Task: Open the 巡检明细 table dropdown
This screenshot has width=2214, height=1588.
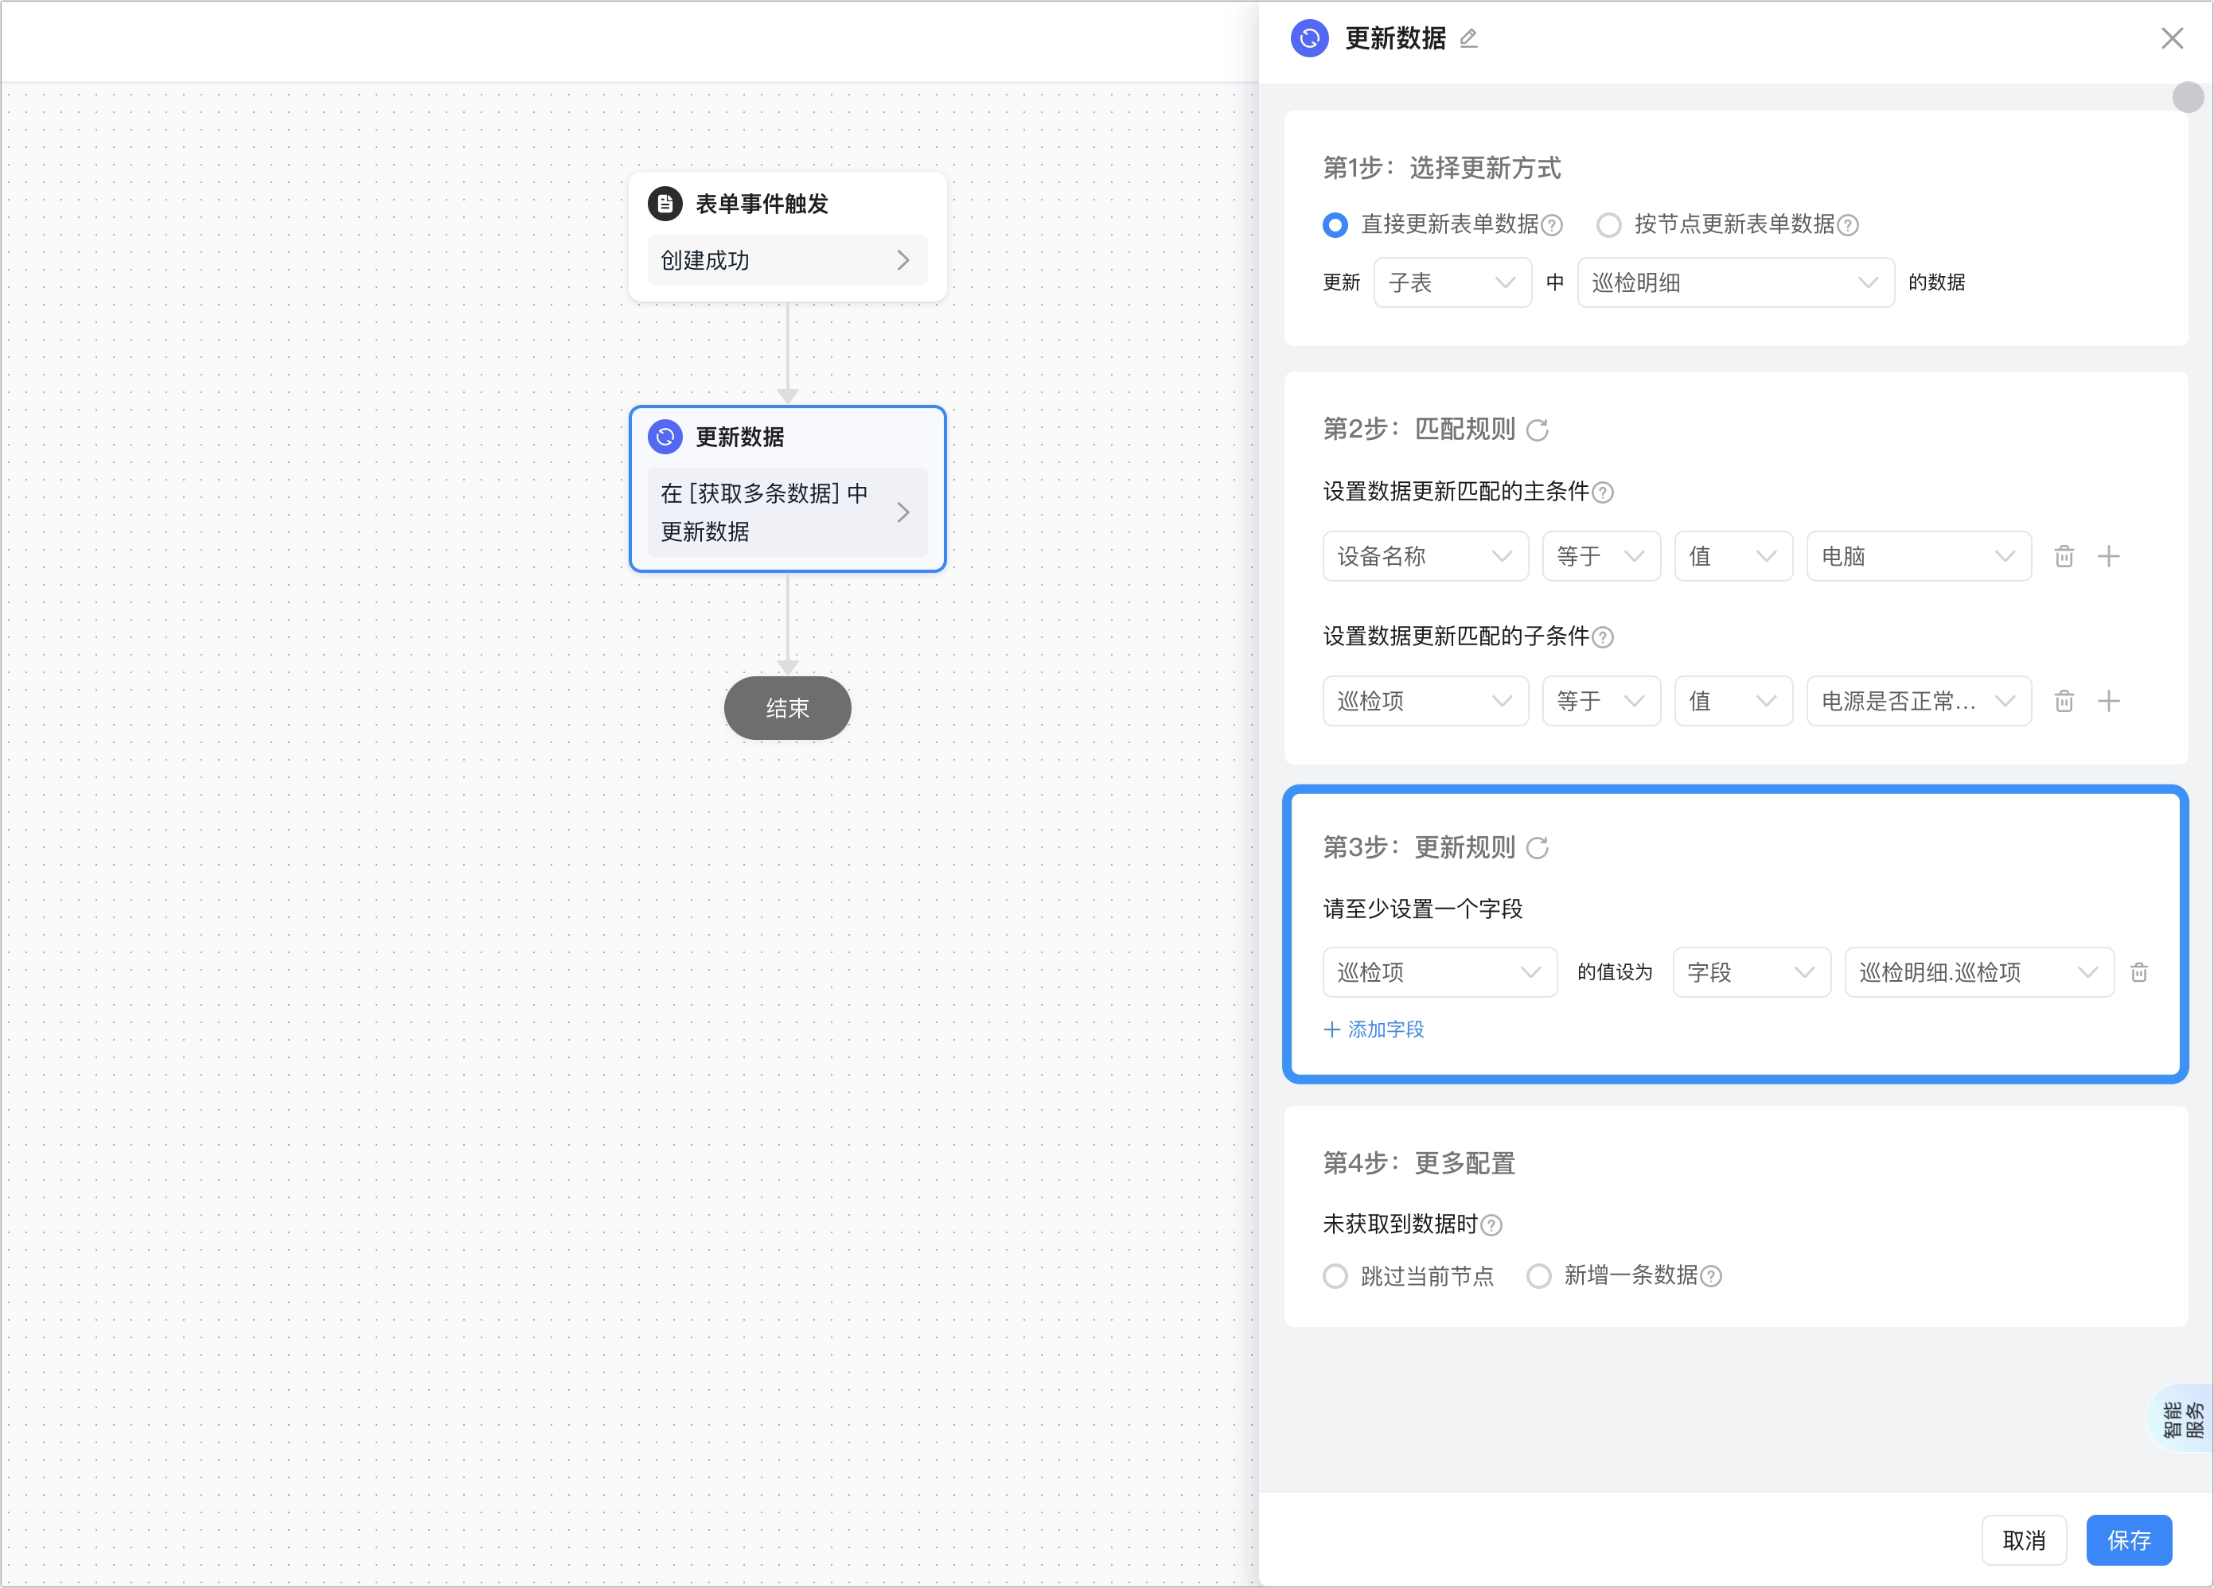Action: pos(1736,283)
